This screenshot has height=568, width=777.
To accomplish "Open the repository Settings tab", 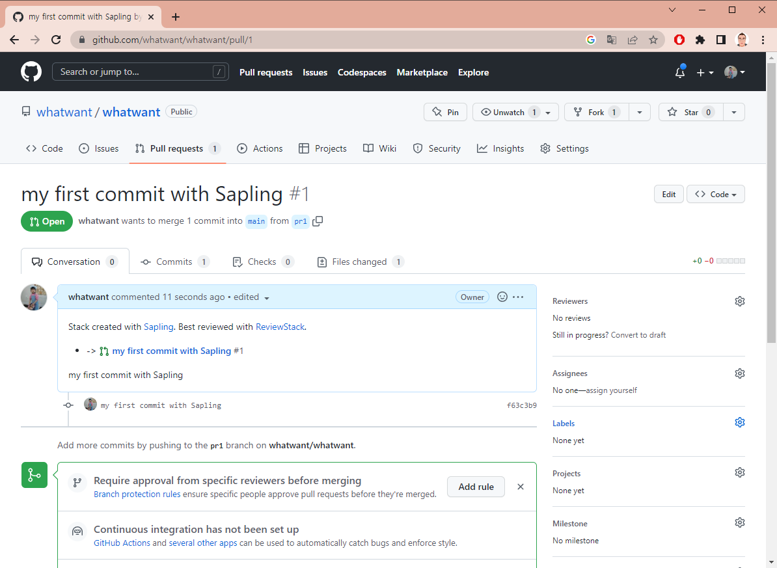I will 564,149.
